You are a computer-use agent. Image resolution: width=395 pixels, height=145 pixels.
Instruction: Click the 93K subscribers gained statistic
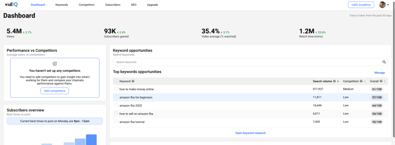110,31
